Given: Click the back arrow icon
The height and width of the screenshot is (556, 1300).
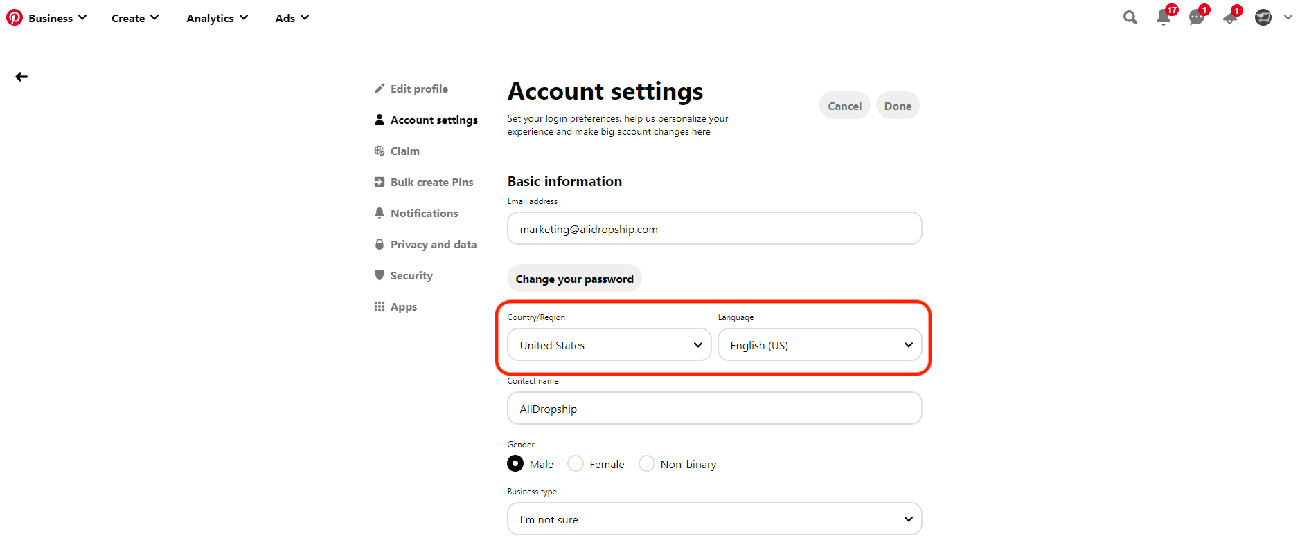Looking at the screenshot, I should [21, 77].
